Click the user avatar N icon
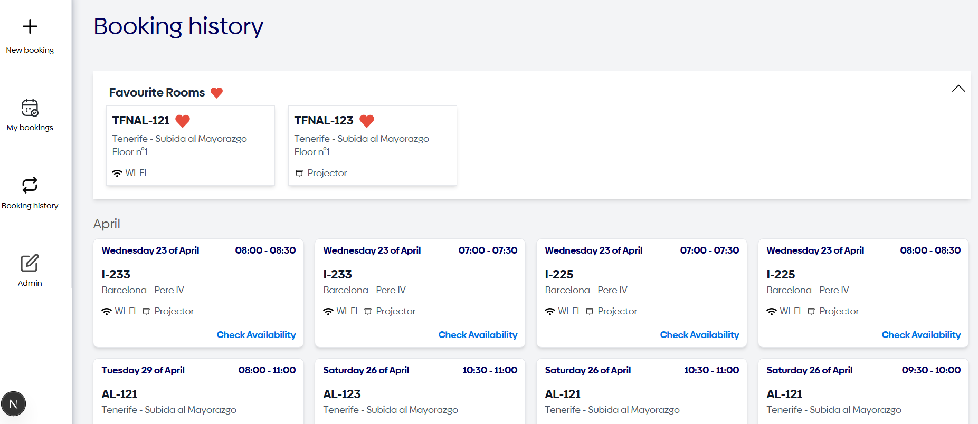Screen dimensions: 978x424 coord(14,404)
